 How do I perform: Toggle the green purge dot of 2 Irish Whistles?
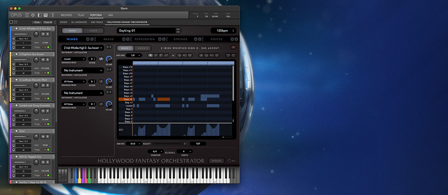[48, 47]
